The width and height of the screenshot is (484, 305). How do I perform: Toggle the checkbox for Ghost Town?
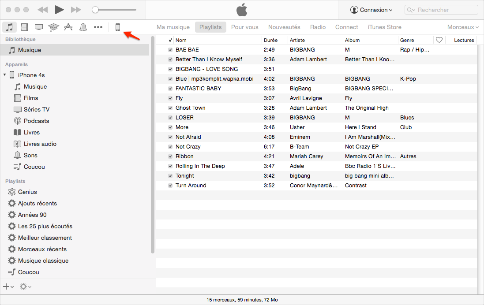tap(170, 108)
